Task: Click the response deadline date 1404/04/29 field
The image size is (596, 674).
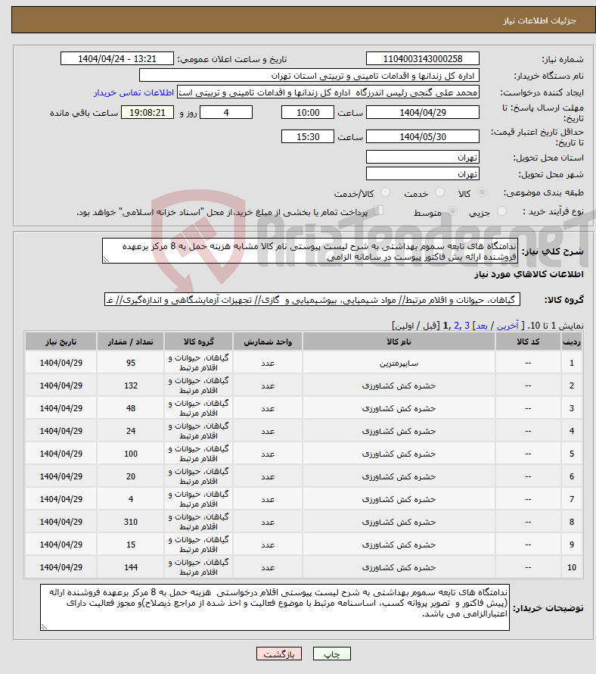Action: click(423, 113)
